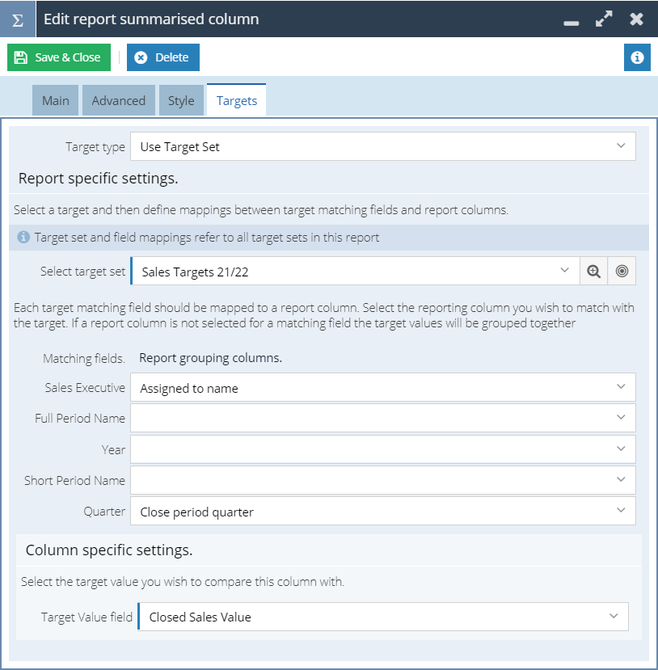658x670 pixels.
Task: Open target set search magnifier icon
Action: [x=593, y=271]
